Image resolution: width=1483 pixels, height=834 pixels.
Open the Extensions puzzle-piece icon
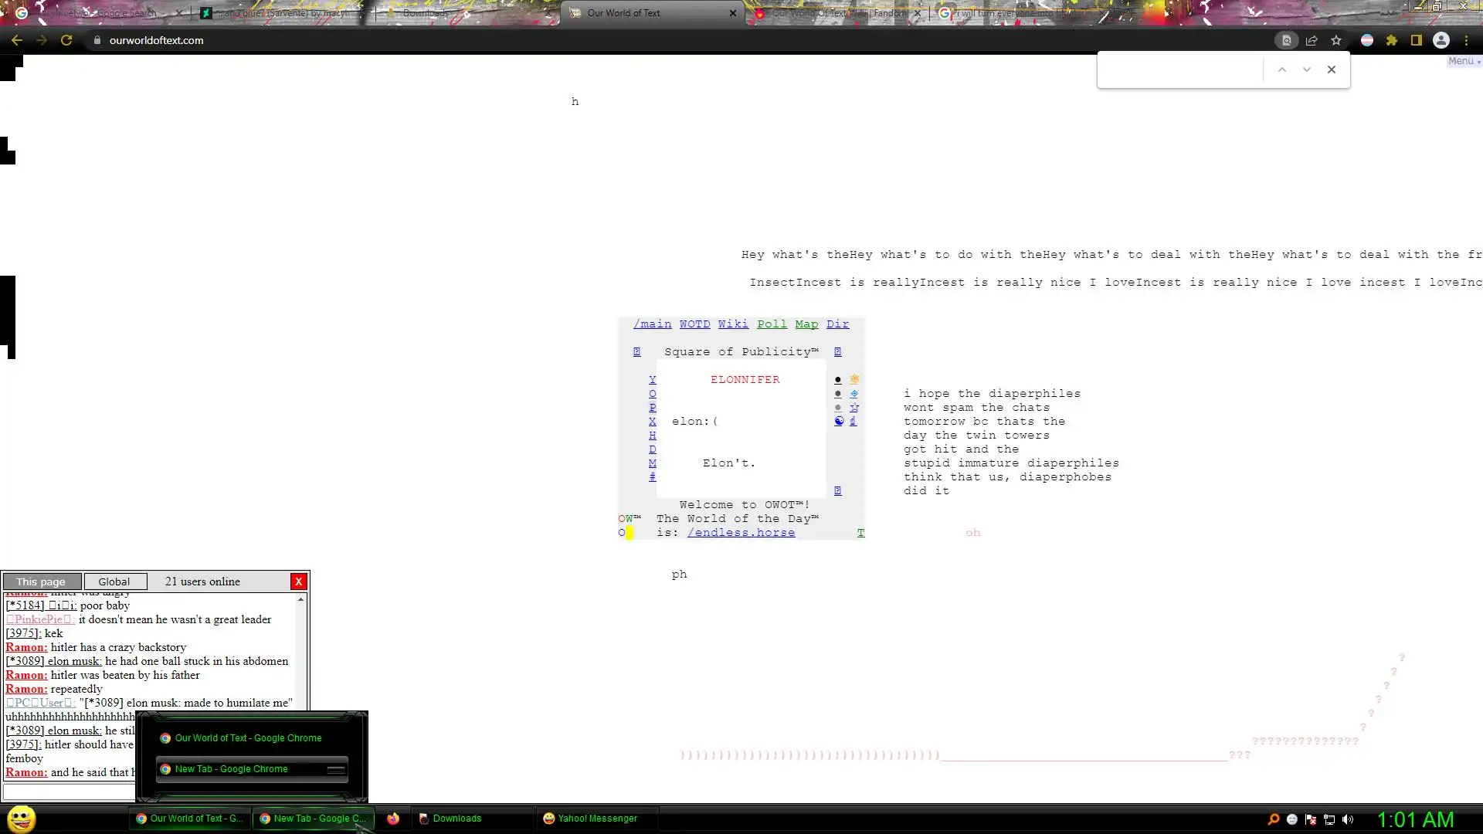(1392, 40)
